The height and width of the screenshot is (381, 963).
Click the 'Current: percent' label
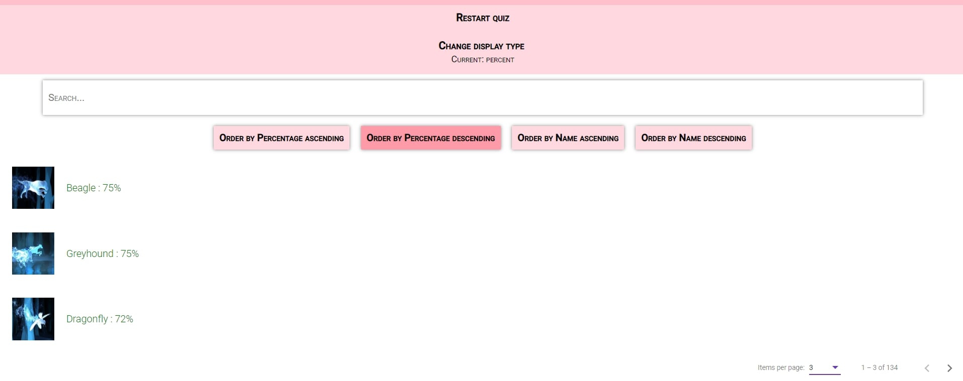(482, 59)
